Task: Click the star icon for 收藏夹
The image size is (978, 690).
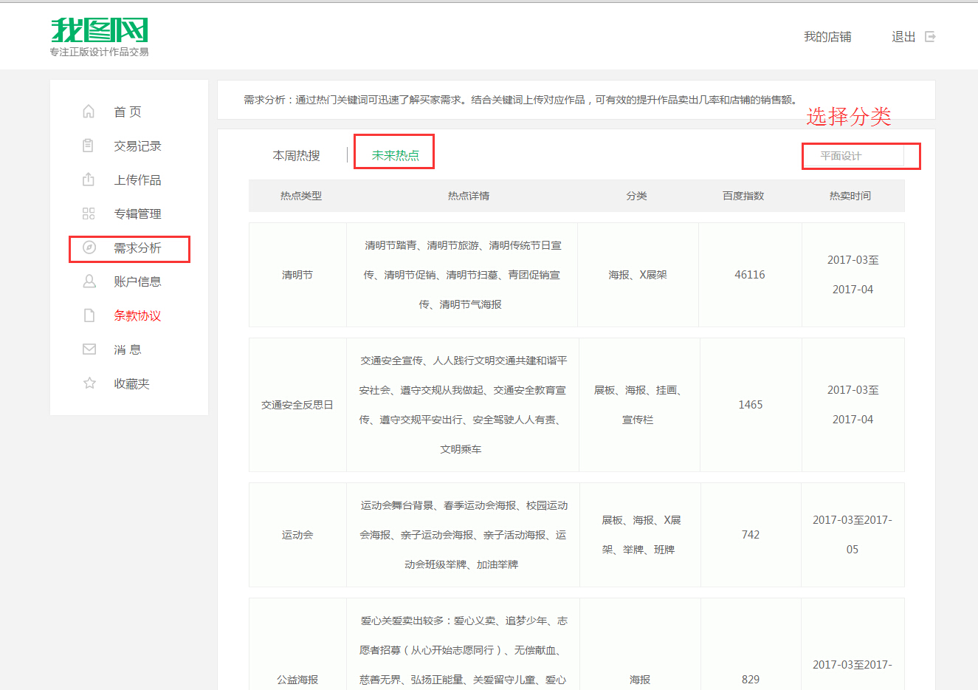Action: (x=89, y=383)
